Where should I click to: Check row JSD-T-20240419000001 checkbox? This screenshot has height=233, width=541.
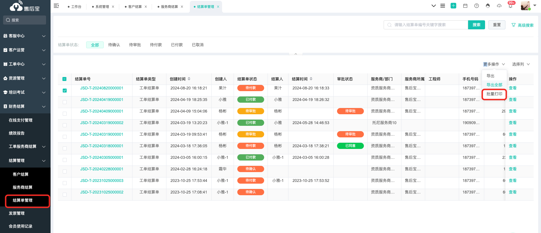pyautogui.click(x=65, y=102)
